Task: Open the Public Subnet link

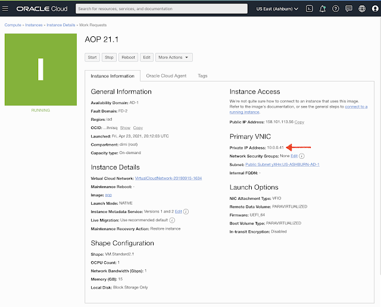Action: coord(282,164)
